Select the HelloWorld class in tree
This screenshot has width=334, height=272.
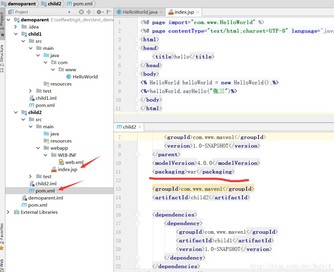pyautogui.click(x=85, y=77)
